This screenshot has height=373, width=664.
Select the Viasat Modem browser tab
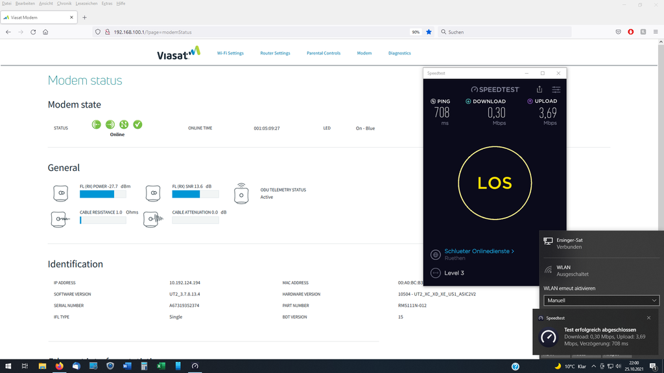(39, 17)
